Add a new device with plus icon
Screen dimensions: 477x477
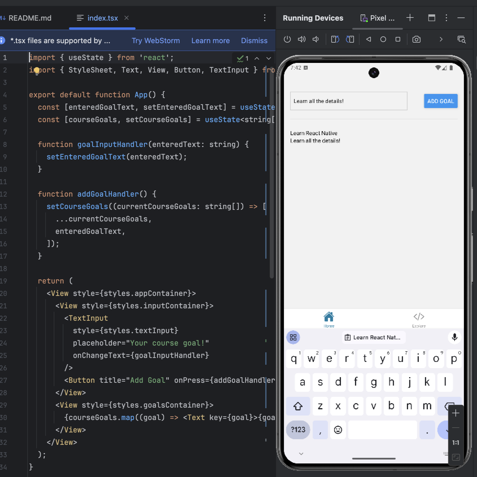point(410,18)
